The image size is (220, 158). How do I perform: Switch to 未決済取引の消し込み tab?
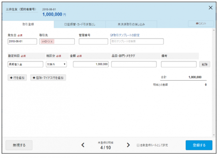(x=131, y=24)
